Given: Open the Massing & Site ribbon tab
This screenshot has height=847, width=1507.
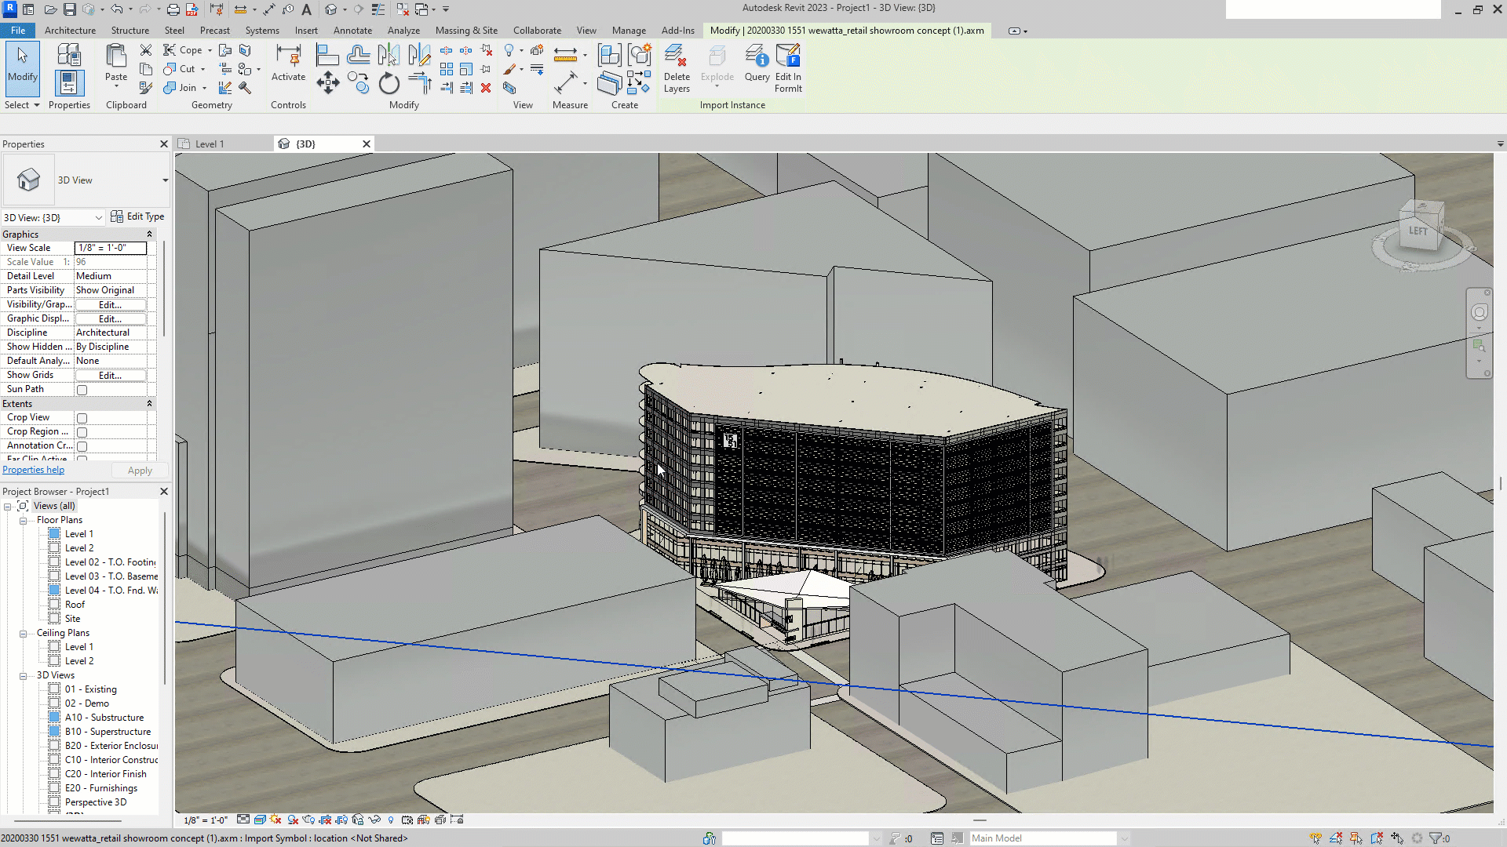Looking at the screenshot, I should tap(466, 31).
